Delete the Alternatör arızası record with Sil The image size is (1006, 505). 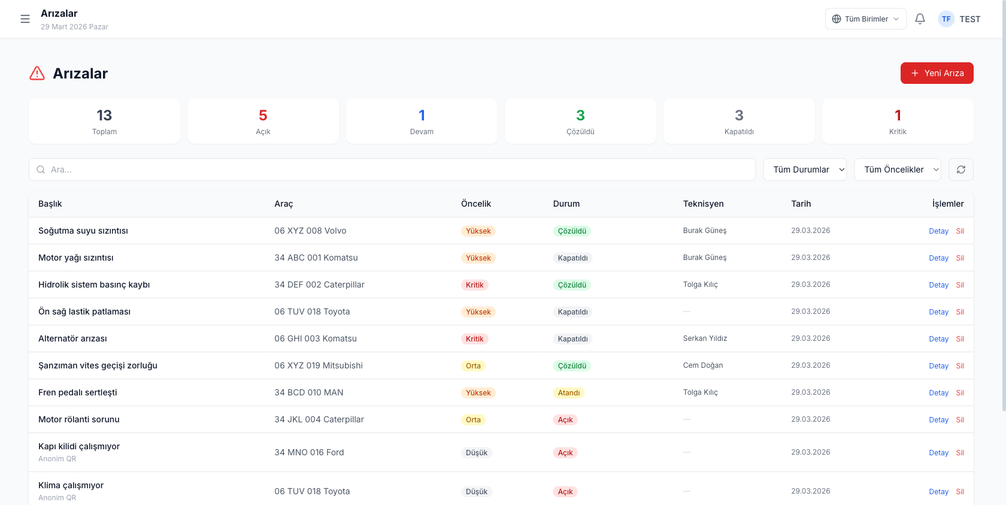[x=960, y=339]
